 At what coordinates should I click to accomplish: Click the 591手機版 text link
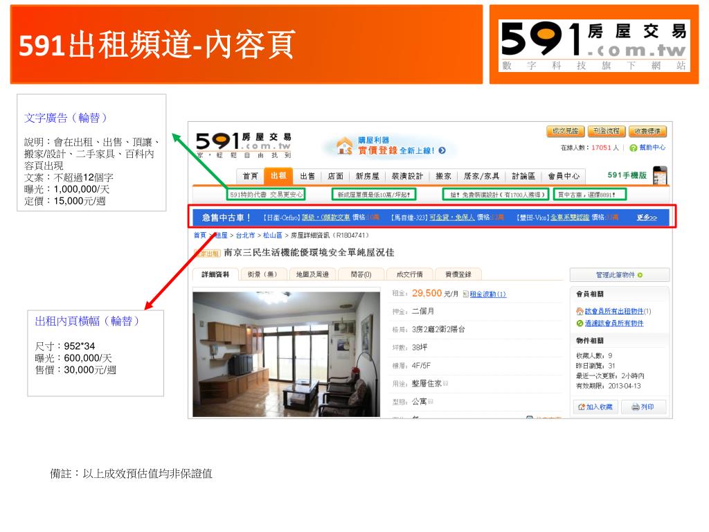tap(627, 175)
